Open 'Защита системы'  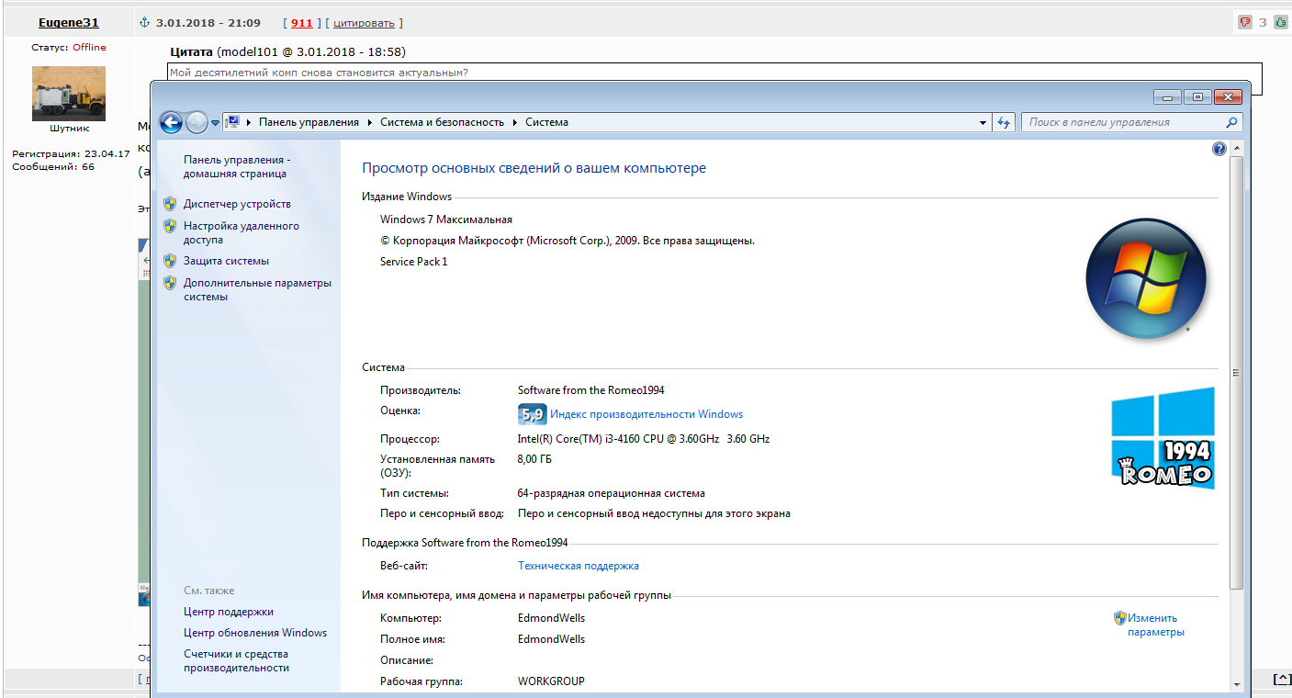pos(226,261)
